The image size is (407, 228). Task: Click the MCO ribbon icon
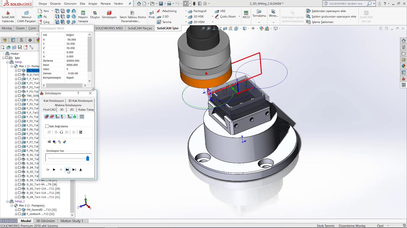(246, 15)
